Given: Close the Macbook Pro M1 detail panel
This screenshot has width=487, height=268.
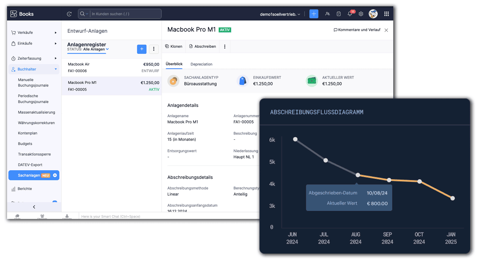Looking at the screenshot, I should [386, 30].
